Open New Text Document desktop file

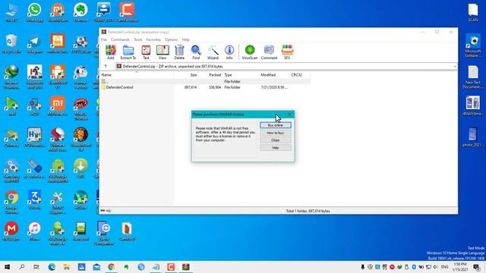point(472,77)
